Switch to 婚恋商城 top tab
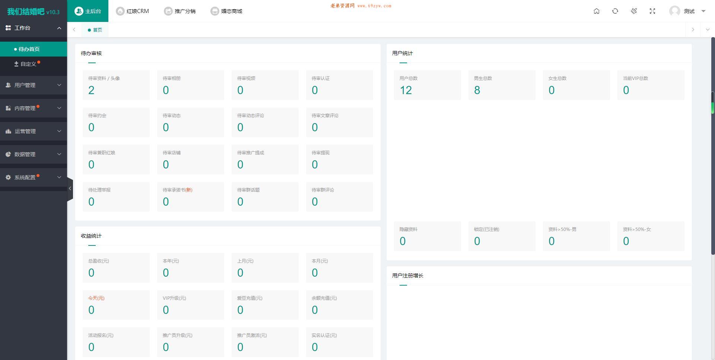The height and width of the screenshot is (360, 715). (x=226, y=11)
